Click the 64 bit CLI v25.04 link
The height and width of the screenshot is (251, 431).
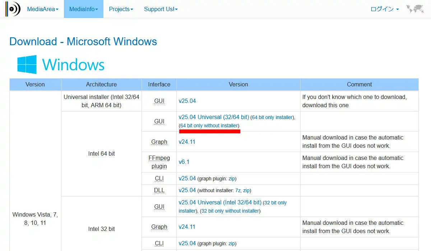click(x=187, y=178)
